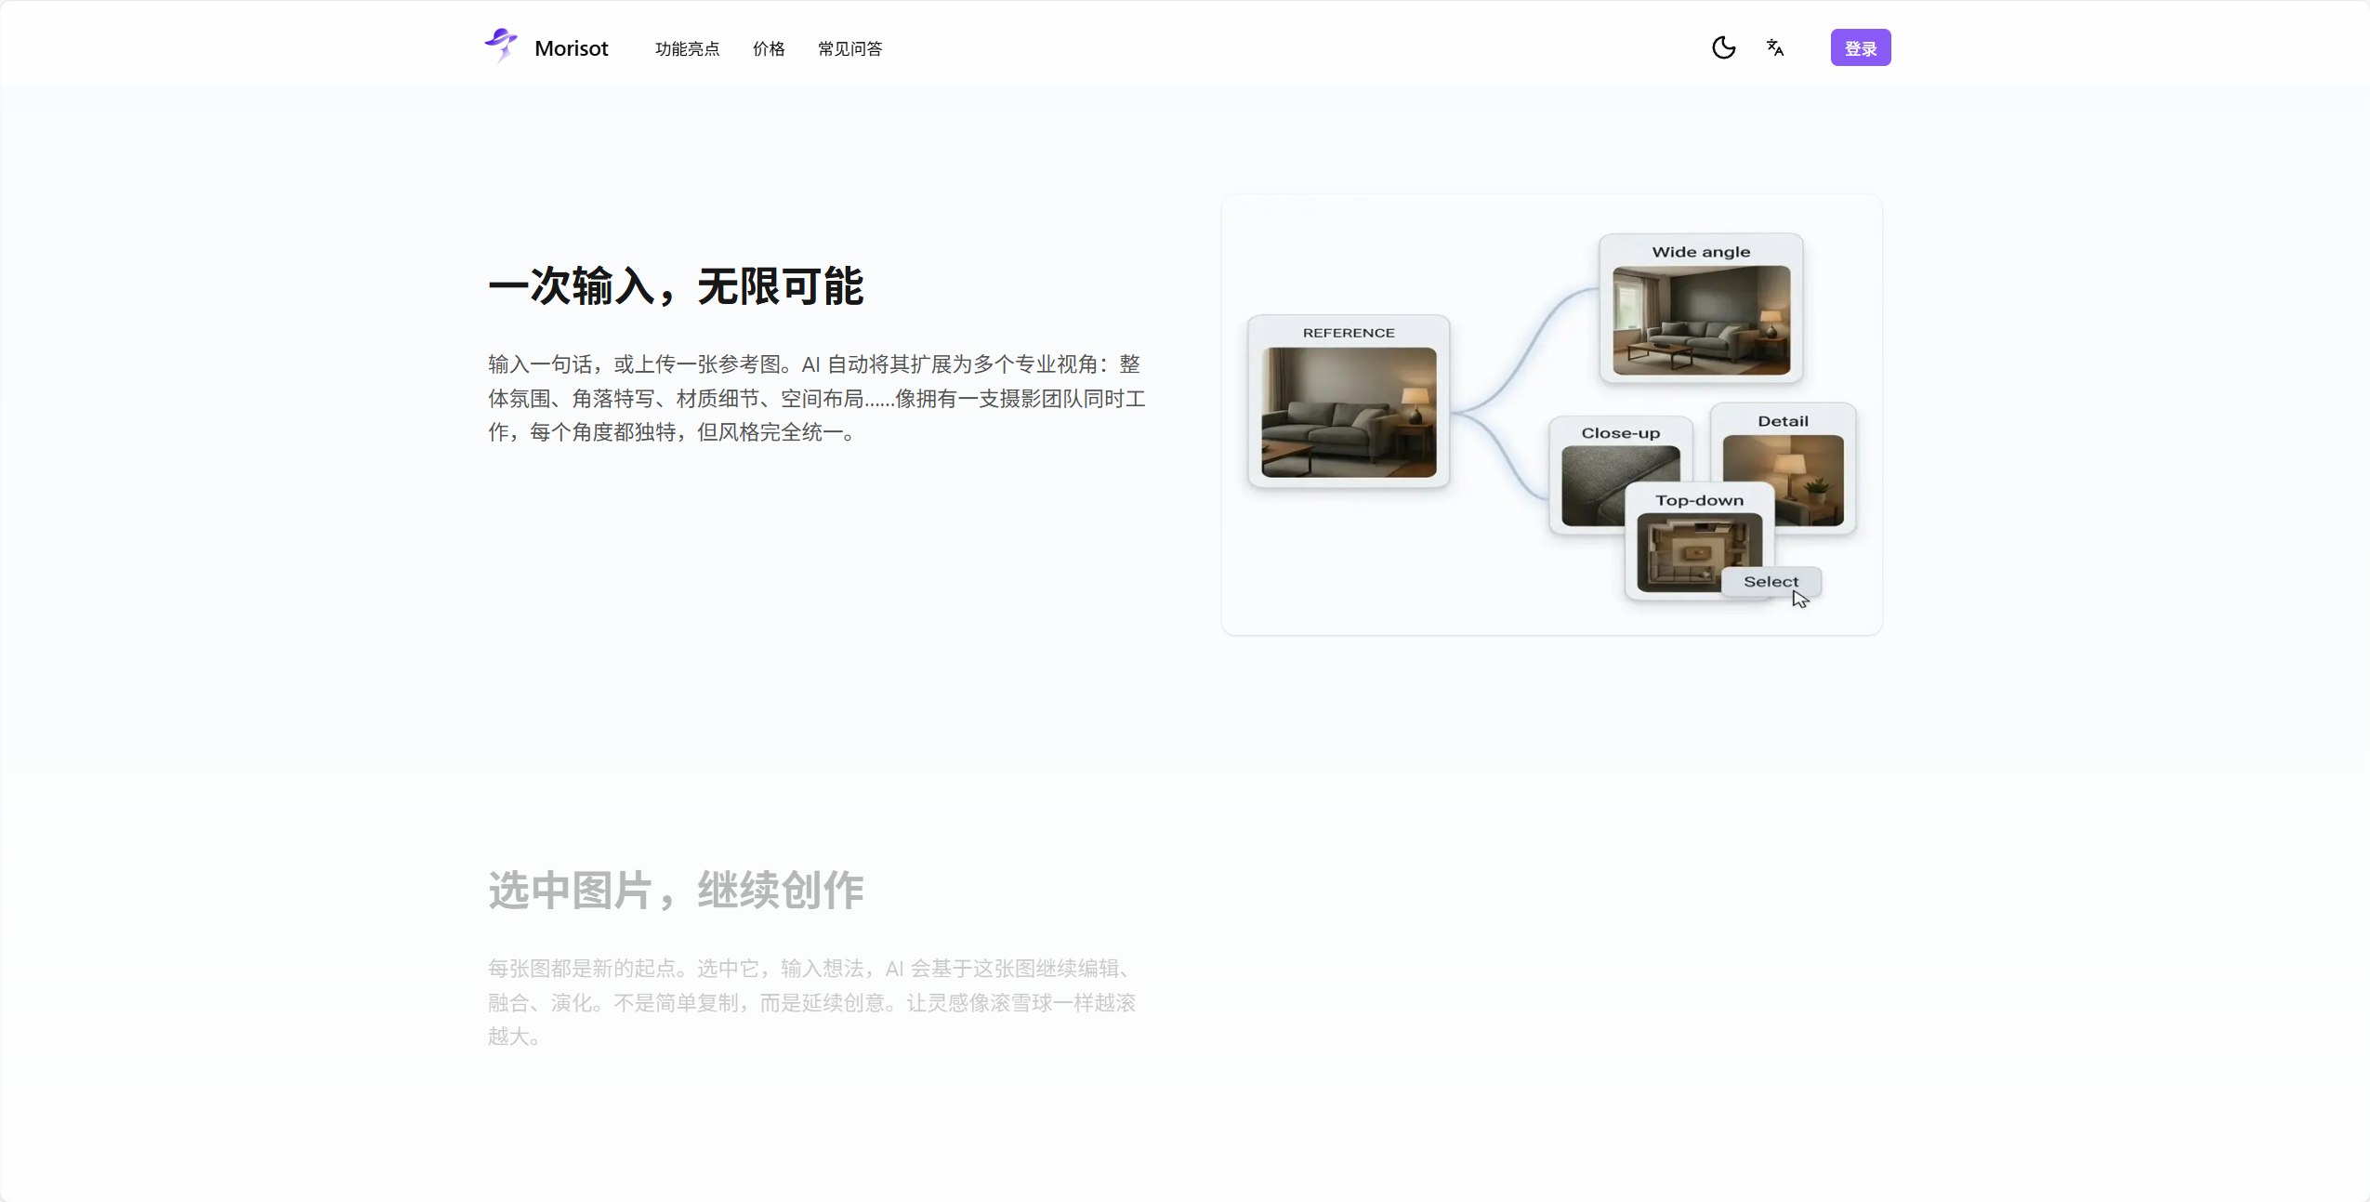Click the Wide angle label text
The image size is (2370, 1202).
click(x=1701, y=252)
